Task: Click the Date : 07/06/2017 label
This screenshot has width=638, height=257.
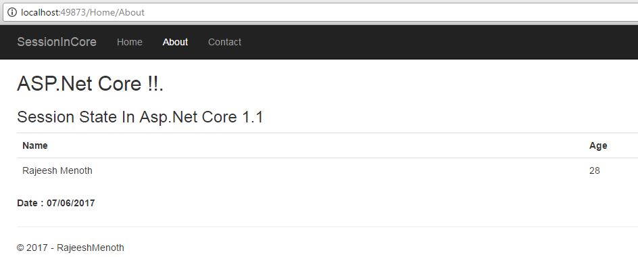Action: click(55, 203)
